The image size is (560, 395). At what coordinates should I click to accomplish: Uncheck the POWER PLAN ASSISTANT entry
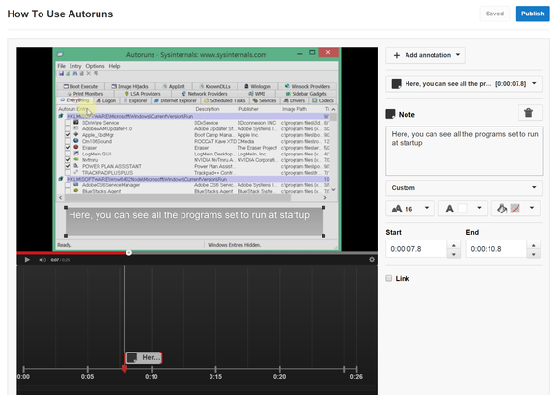[x=68, y=166]
